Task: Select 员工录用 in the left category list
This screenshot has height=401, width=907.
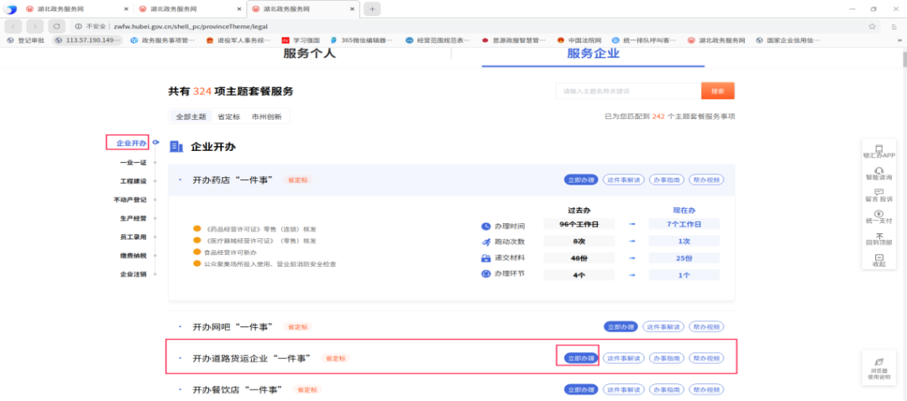Action: pyautogui.click(x=133, y=237)
